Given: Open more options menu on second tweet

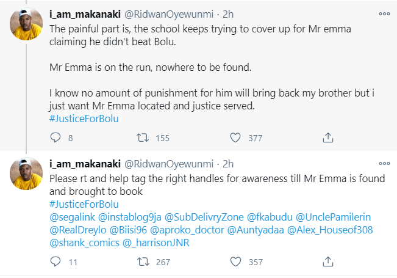Looking at the screenshot, I should (384, 163).
